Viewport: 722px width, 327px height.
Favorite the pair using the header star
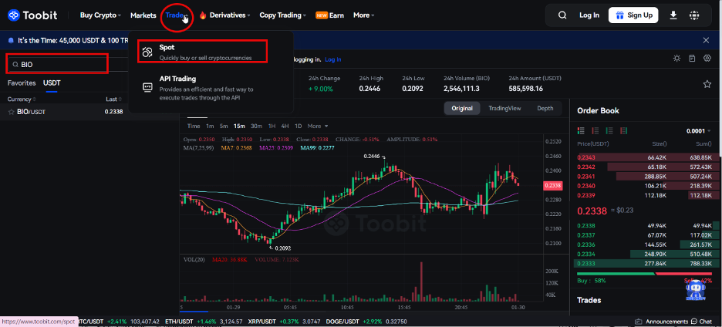click(x=707, y=83)
